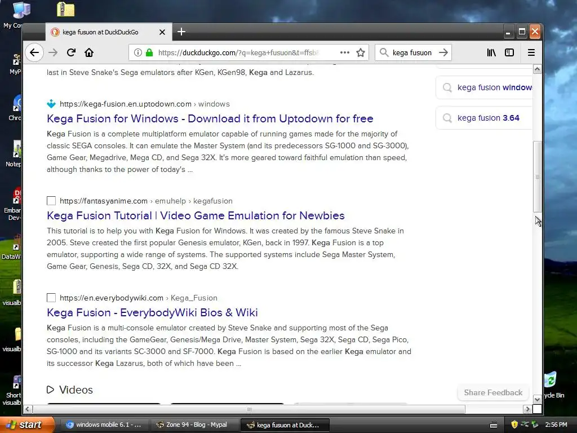Open the Library toolbar icon
577x433 pixels.
pos(491,52)
